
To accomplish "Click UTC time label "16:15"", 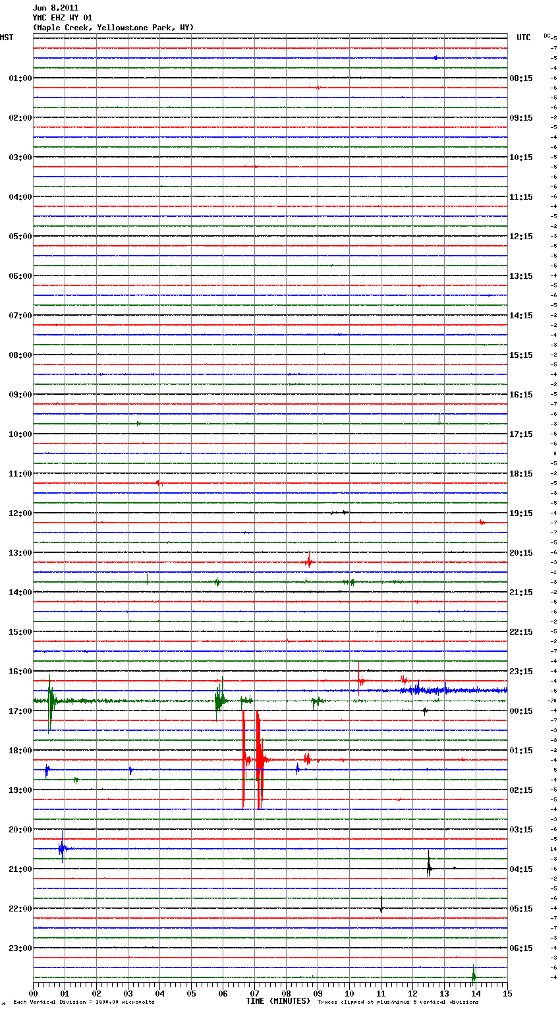I will coord(521,395).
